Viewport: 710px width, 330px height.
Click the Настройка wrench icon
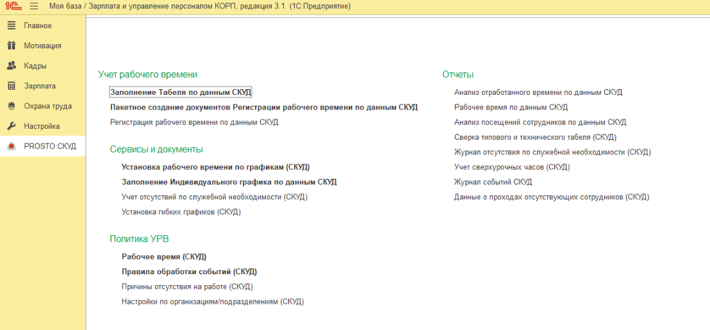11,126
